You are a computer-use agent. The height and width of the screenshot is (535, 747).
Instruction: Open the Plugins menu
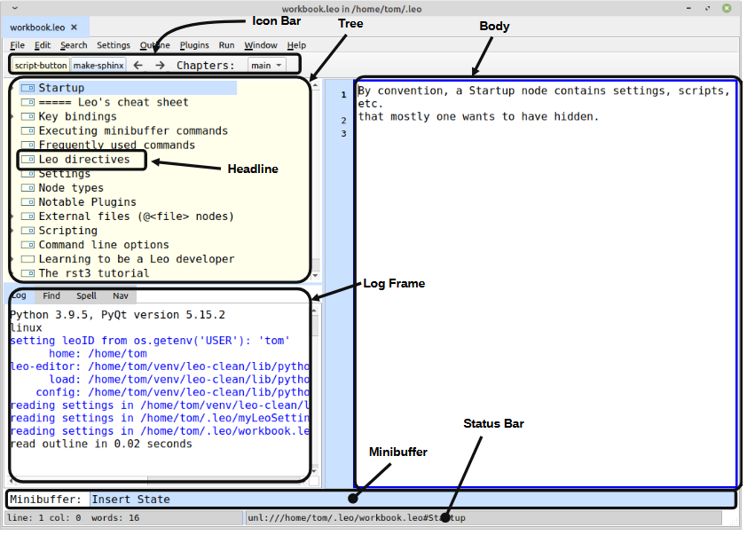pos(194,45)
